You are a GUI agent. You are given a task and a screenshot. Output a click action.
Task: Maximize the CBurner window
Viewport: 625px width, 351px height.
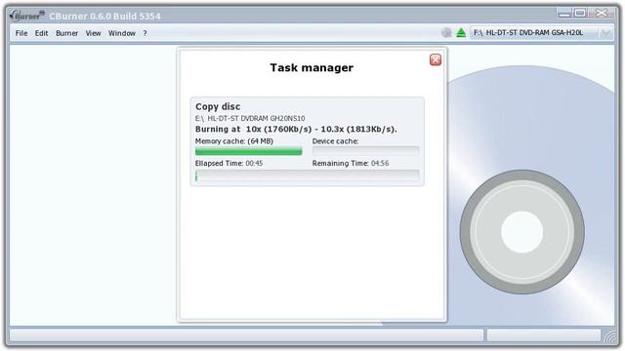coord(580,14)
